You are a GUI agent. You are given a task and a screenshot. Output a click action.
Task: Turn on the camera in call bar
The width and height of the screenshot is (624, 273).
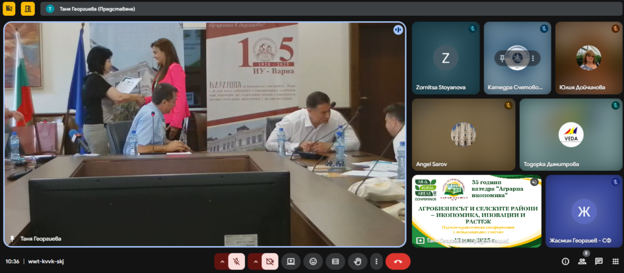pyautogui.click(x=270, y=261)
